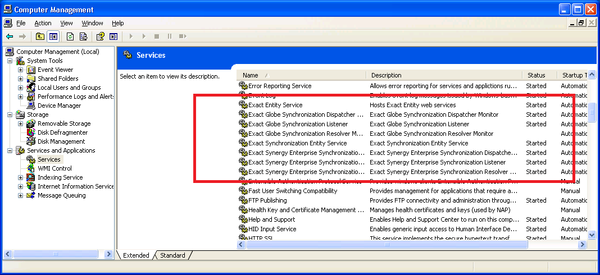The image size is (600, 275).
Task: Open the Help menu
Action: pyautogui.click(x=118, y=23)
